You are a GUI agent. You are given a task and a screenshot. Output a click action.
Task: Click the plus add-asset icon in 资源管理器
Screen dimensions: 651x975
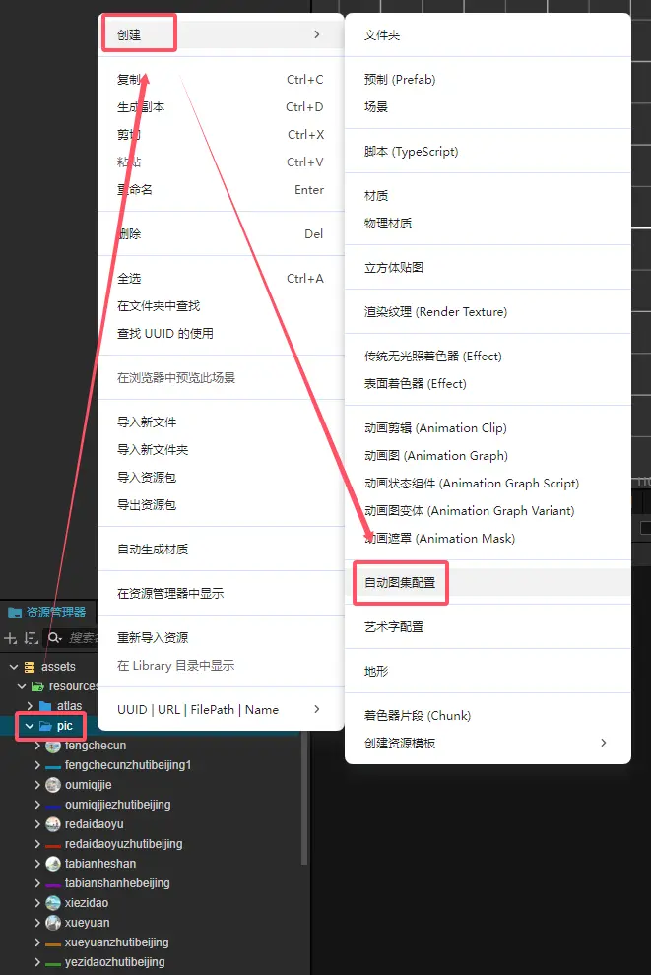point(11,638)
